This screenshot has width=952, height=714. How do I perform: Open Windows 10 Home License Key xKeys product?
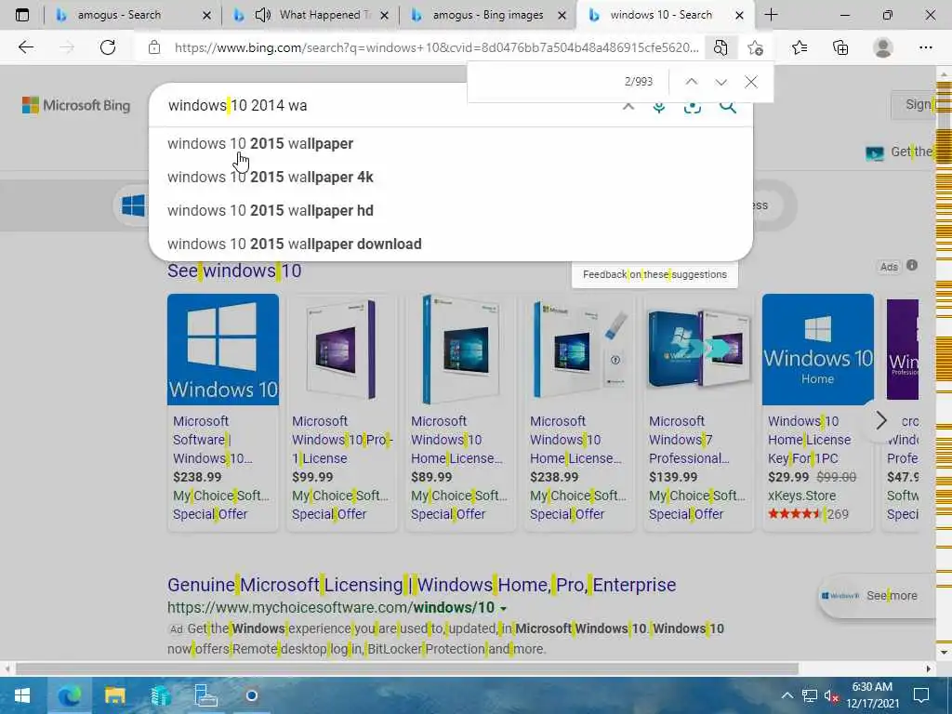click(x=818, y=412)
